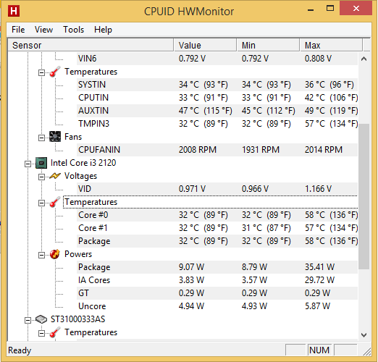Click the thermometer icon above Core #0
Viewport: 378px width, 362px height.
click(55, 202)
